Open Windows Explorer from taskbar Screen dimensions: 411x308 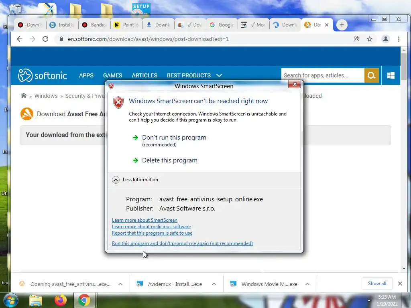[36, 300]
